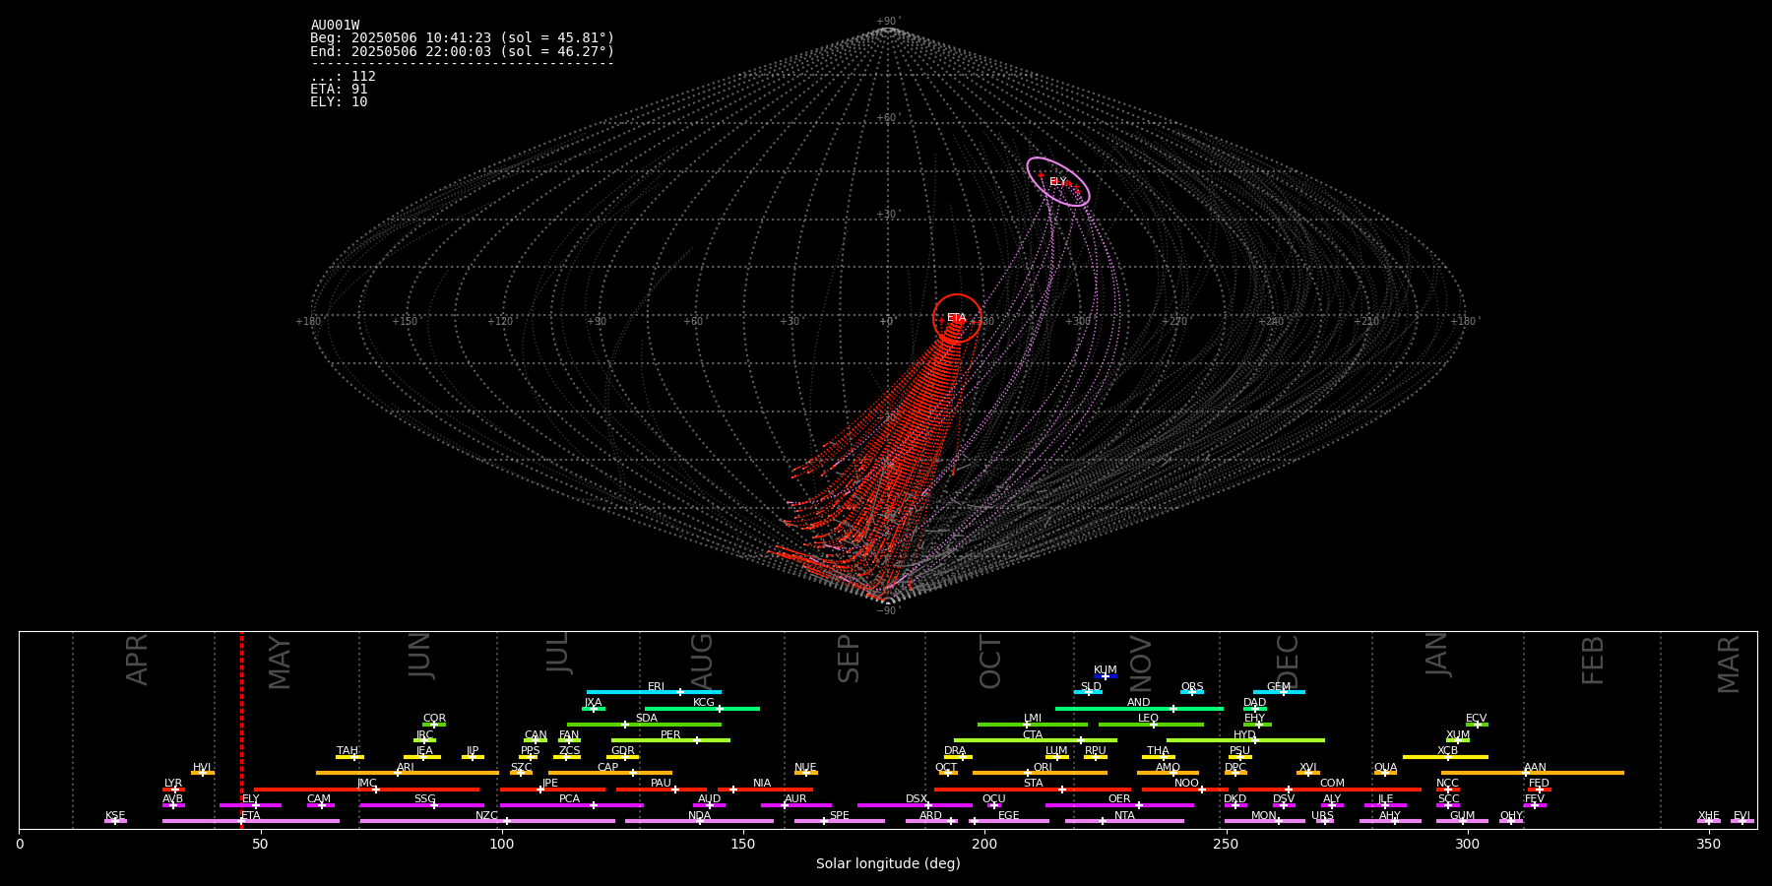Click the AU001W station title text
The width and height of the screenshot is (1772, 886).
coord(335,26)
